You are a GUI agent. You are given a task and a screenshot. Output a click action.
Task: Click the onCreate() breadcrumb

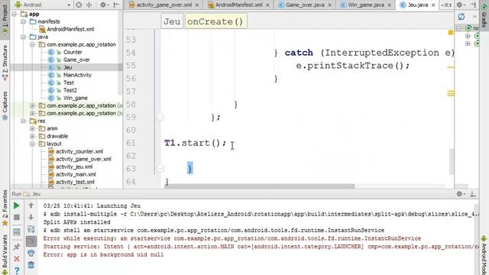(215, 21)
